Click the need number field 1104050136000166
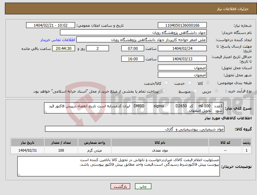Viewport: 257px width, 195px height. tap(182, 25)
